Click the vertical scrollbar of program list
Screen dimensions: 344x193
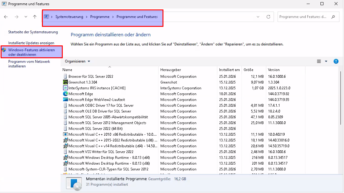[x=341, y=98]
